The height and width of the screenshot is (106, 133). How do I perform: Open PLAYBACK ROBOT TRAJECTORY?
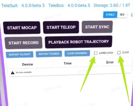79,42
